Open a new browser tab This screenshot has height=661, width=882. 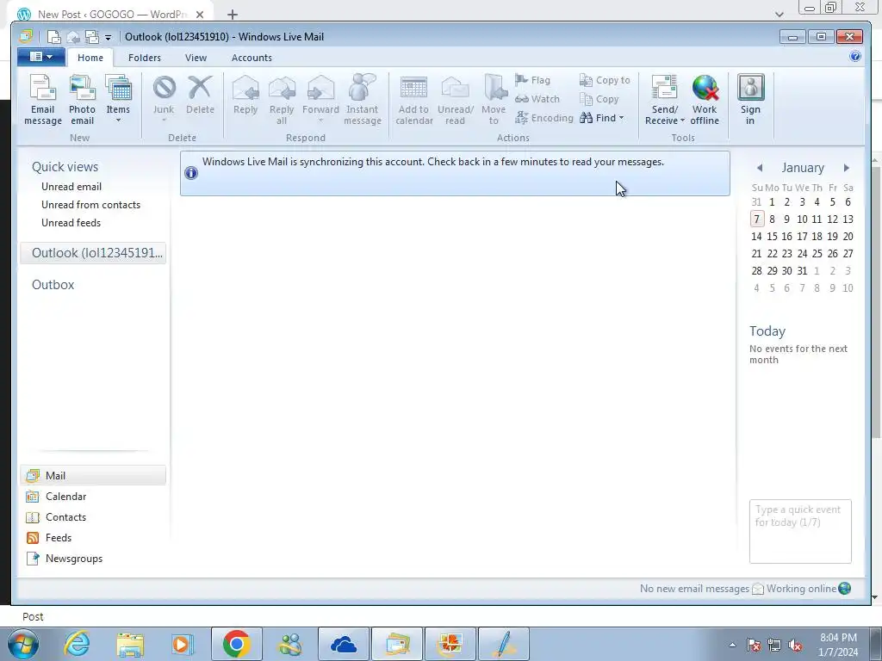233,14
